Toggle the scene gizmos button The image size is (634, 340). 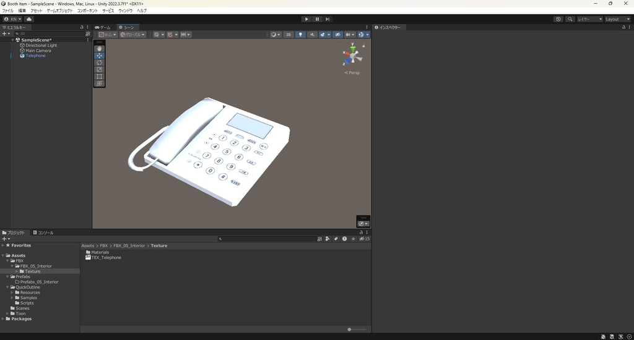coord(361,35)
